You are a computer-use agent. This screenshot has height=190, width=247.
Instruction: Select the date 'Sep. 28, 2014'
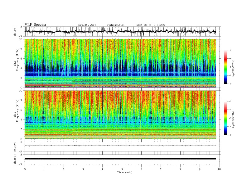click(x=87, y=25)
